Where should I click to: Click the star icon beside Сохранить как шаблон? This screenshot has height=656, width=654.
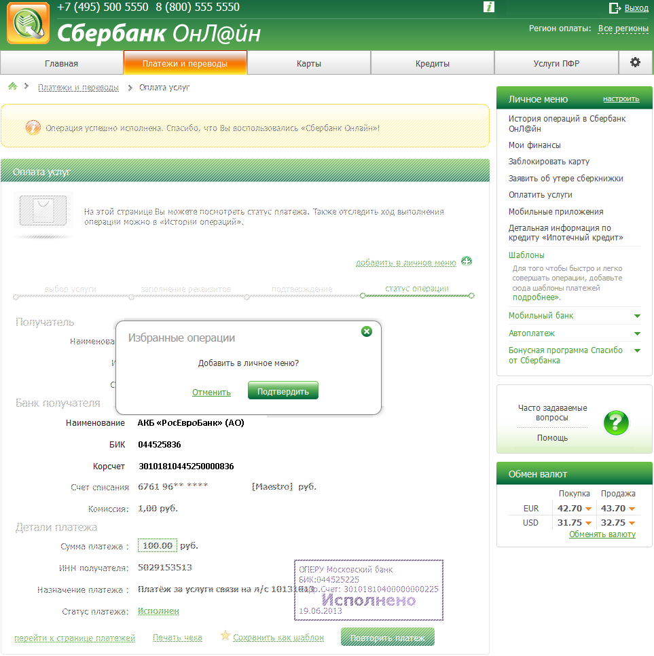[x=225, y=636]
